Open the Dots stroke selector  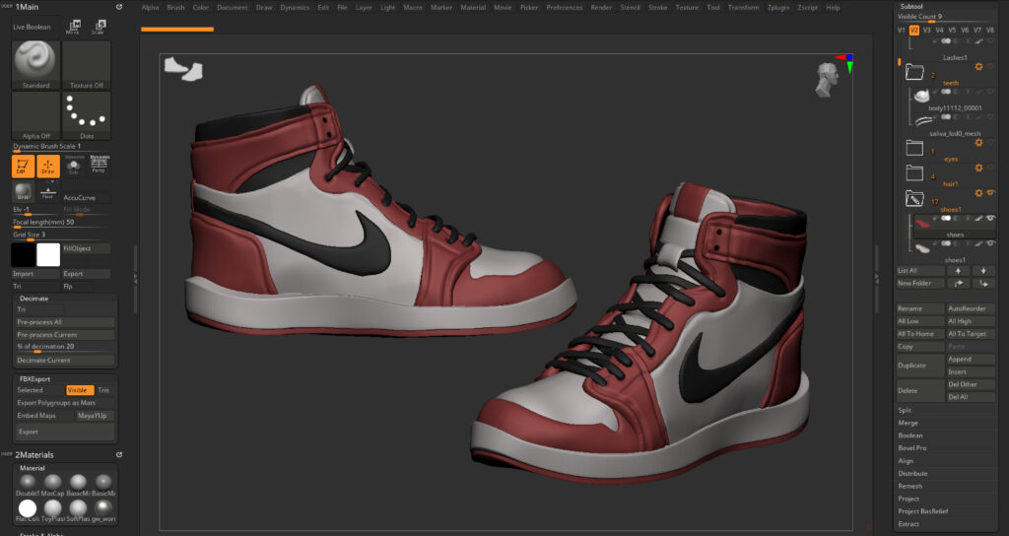pyautogui.click(x=87, y=116)
